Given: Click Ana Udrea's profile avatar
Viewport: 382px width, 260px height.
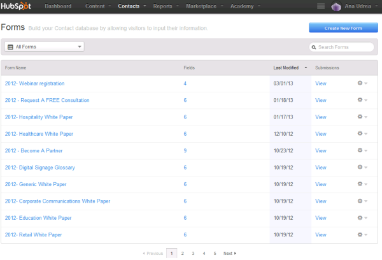Looking at the screenshot, I should pos(336,7).
